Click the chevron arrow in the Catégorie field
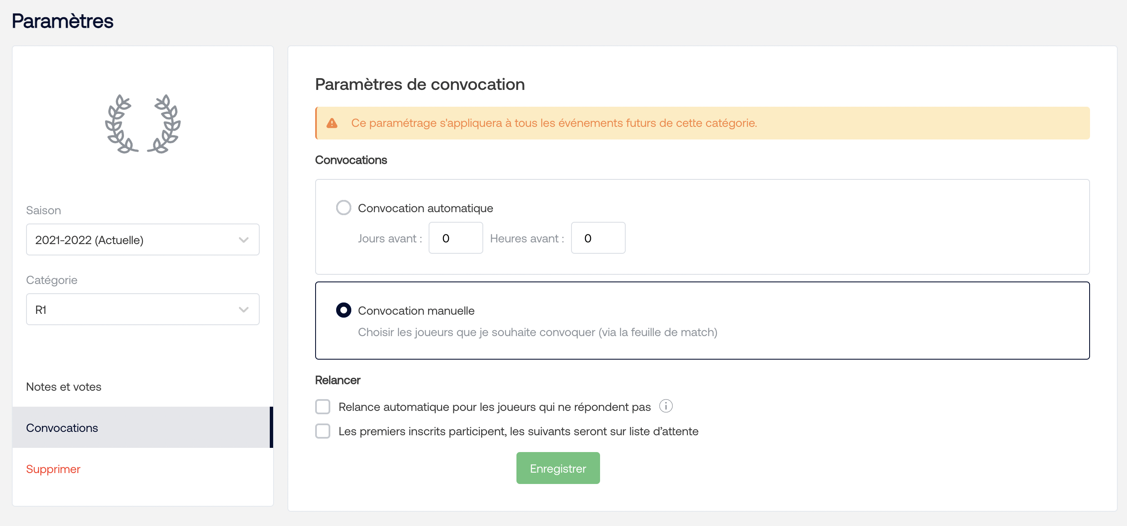This screenshot has height=526, width=1127. click(x=244, y=310)
